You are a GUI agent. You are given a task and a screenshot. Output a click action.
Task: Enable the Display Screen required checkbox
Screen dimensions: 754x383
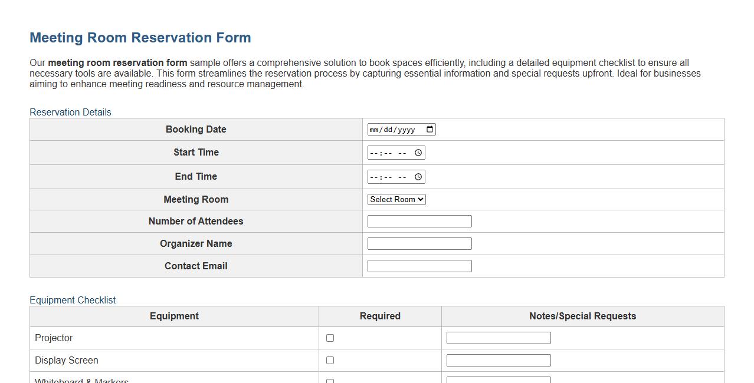pyautogui.click(x=330, y=360)
